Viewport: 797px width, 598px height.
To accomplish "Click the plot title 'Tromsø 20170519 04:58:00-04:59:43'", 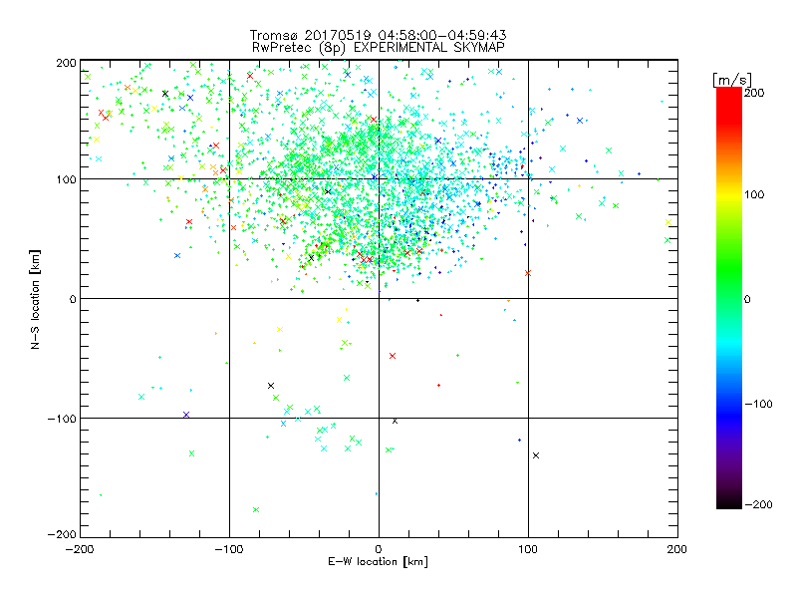I will pyautogui.click(x=378, y=35).
